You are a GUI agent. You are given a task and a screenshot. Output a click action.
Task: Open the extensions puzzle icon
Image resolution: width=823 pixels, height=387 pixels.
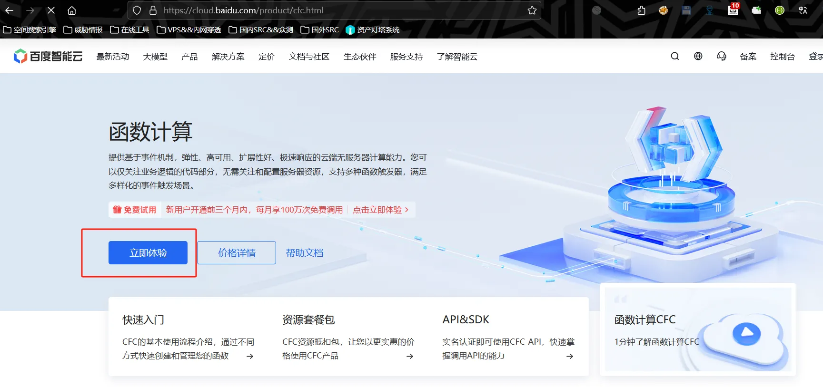641,10
